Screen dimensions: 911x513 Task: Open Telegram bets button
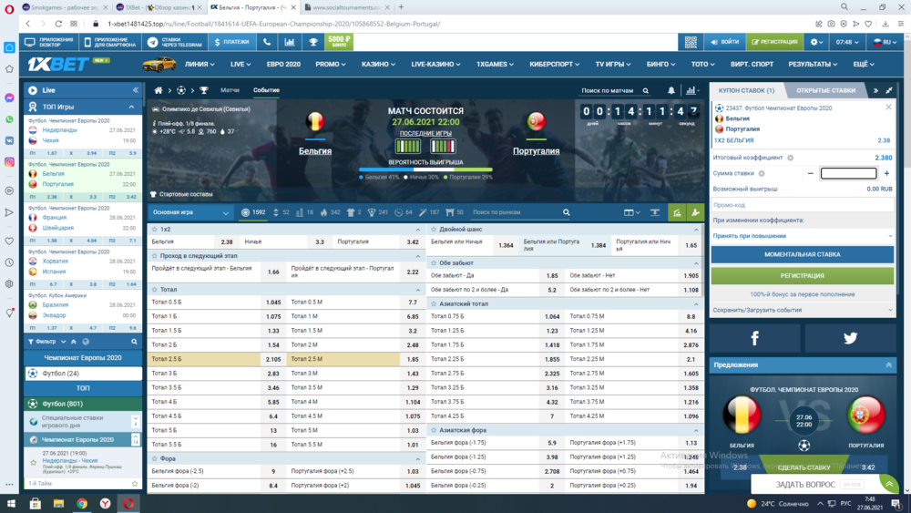[174, 42]
